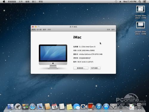The height and width of the screenshot is (112, 149).
Task: Open App Store icon in dock
Action: coord(106,107)
